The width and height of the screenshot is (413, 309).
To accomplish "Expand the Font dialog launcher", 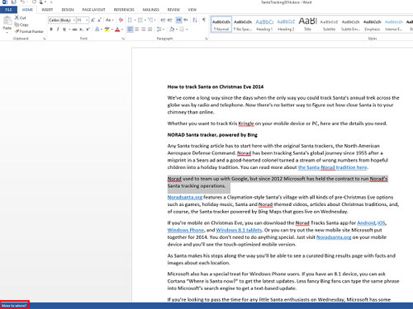I will (123, 39).
